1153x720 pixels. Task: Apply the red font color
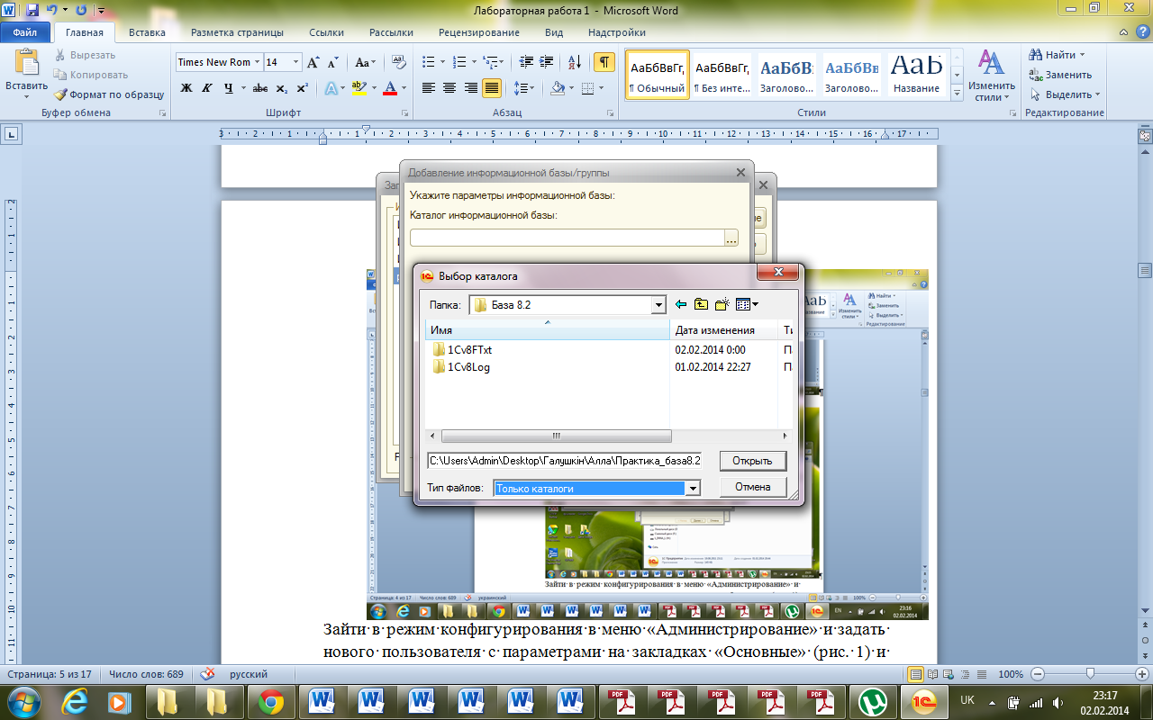(389, 88)
